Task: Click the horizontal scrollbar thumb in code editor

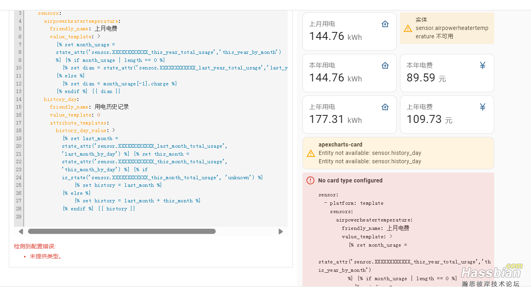Action: pyautogui.click(x=122, y=232)
